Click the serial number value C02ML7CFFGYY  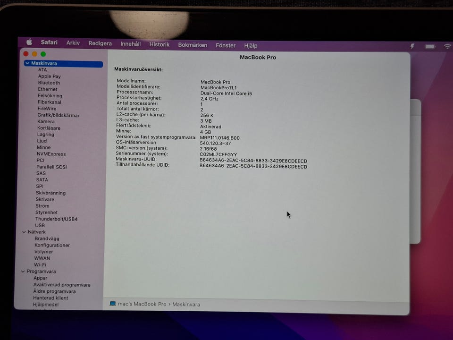pyautogui.click(x=218, y=154)
